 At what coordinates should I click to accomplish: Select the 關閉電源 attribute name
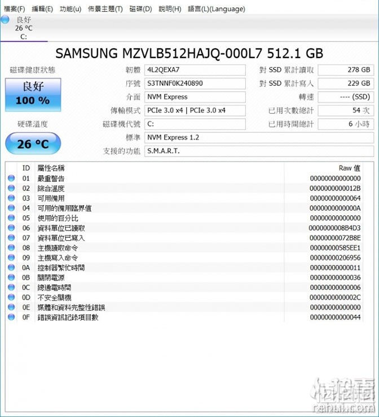click(51, 277)
